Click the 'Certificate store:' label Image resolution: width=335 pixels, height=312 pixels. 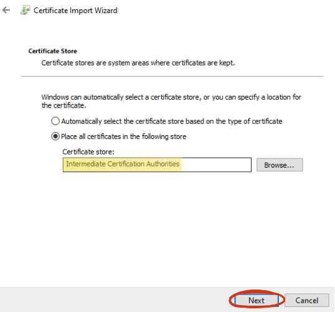pos(88,152)
